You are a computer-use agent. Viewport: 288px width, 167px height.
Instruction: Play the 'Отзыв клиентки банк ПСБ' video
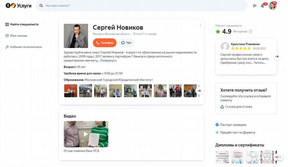click(x=86, y=134)
